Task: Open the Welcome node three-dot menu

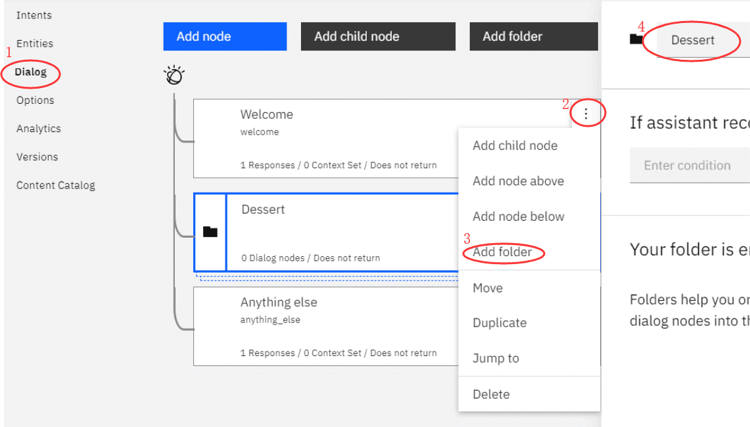Action: (586, 114)
